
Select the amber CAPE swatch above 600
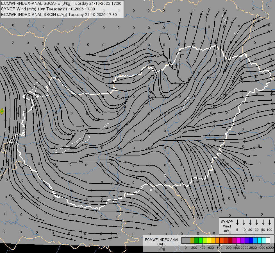click(213, 240)
